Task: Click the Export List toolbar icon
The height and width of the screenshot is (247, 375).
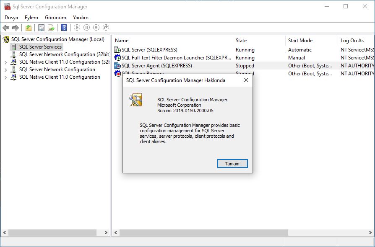Action: (51, 28)
